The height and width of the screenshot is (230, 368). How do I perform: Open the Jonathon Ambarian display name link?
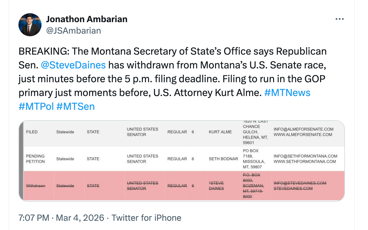[x=87, y=19]
